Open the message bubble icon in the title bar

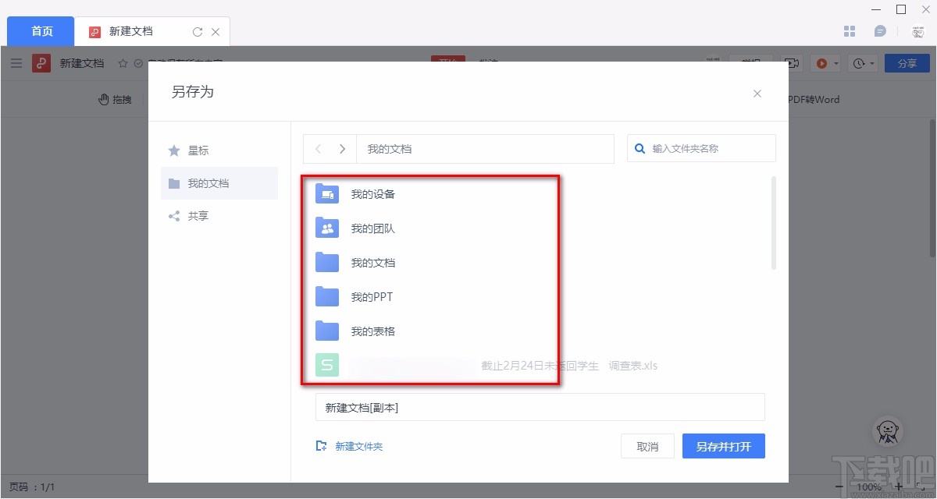(880, 31)
